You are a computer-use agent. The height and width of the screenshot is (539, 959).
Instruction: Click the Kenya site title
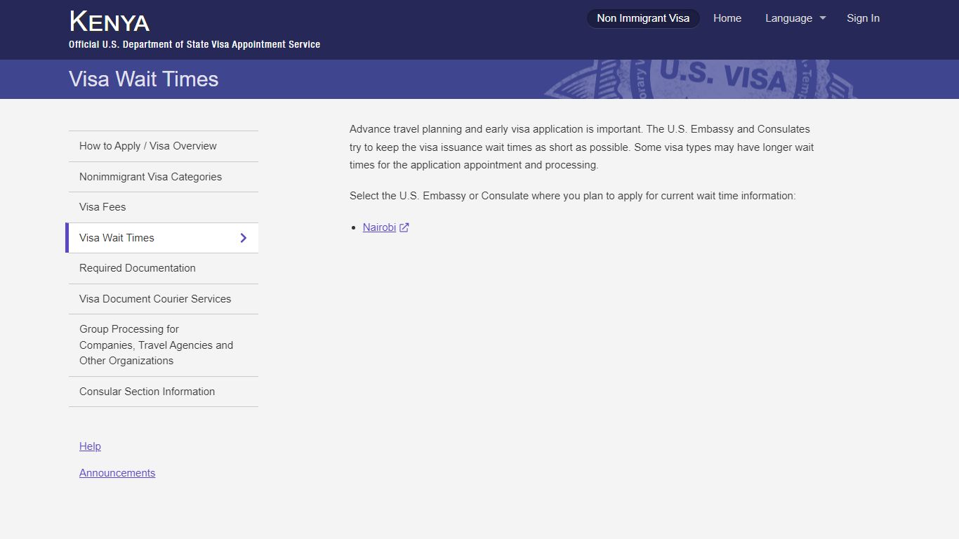tap(110, 22)
